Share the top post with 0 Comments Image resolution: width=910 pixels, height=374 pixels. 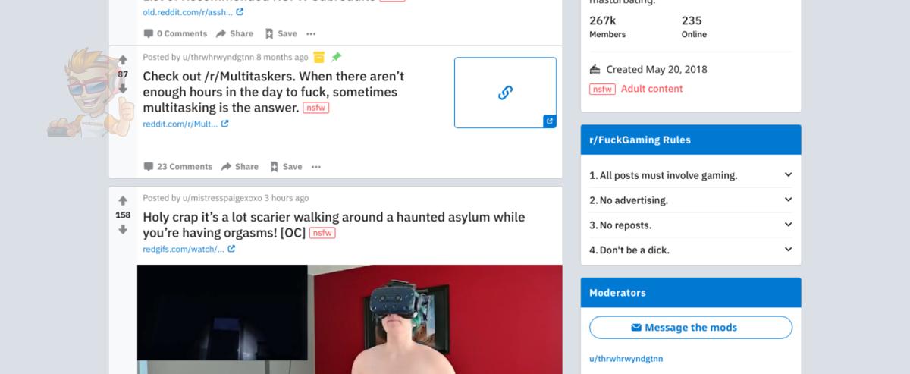point(235,33)
